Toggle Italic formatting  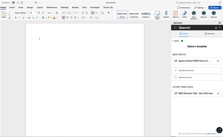click(20, 18)
